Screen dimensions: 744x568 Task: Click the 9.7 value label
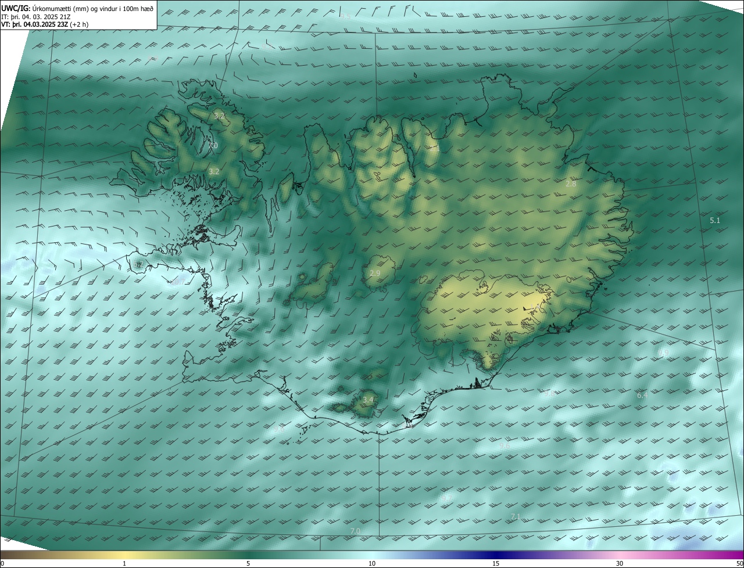coord(446,498)
